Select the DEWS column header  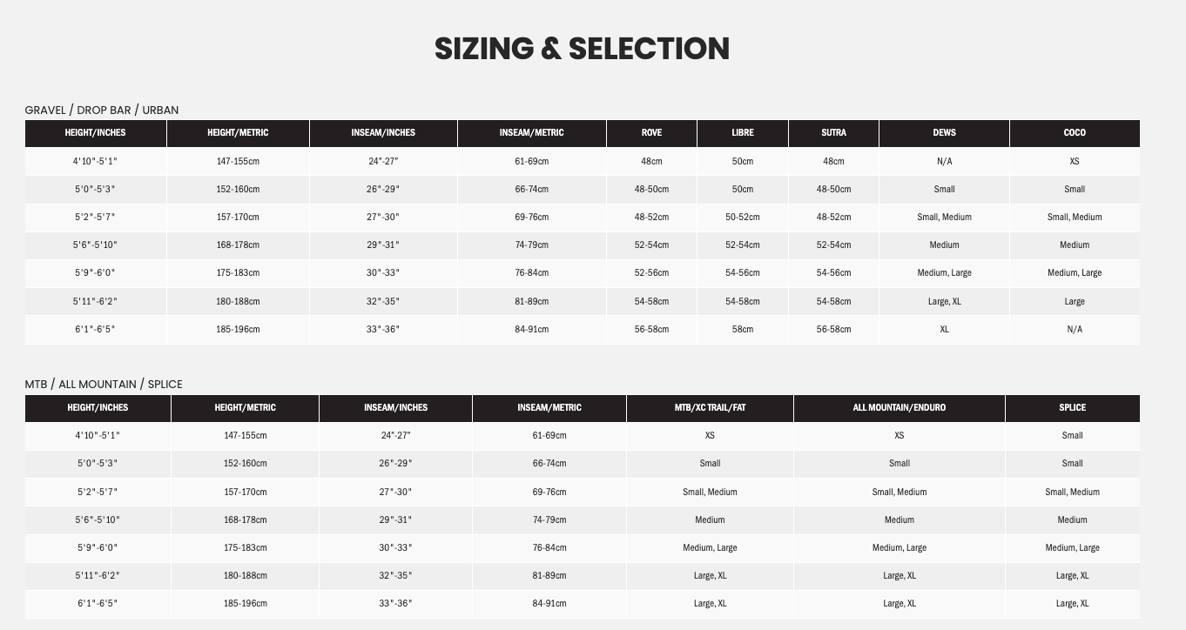pyautogui.click(x=944, y=133)
